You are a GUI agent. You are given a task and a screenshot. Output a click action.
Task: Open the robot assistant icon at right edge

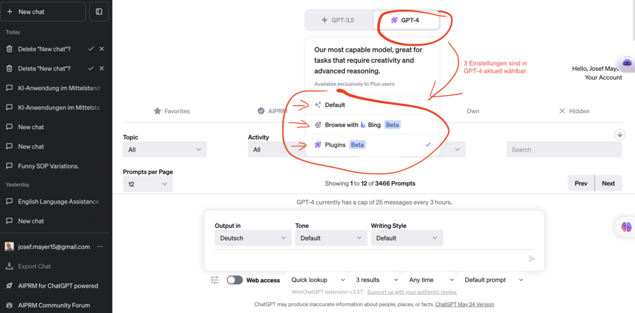pos(627,63)
